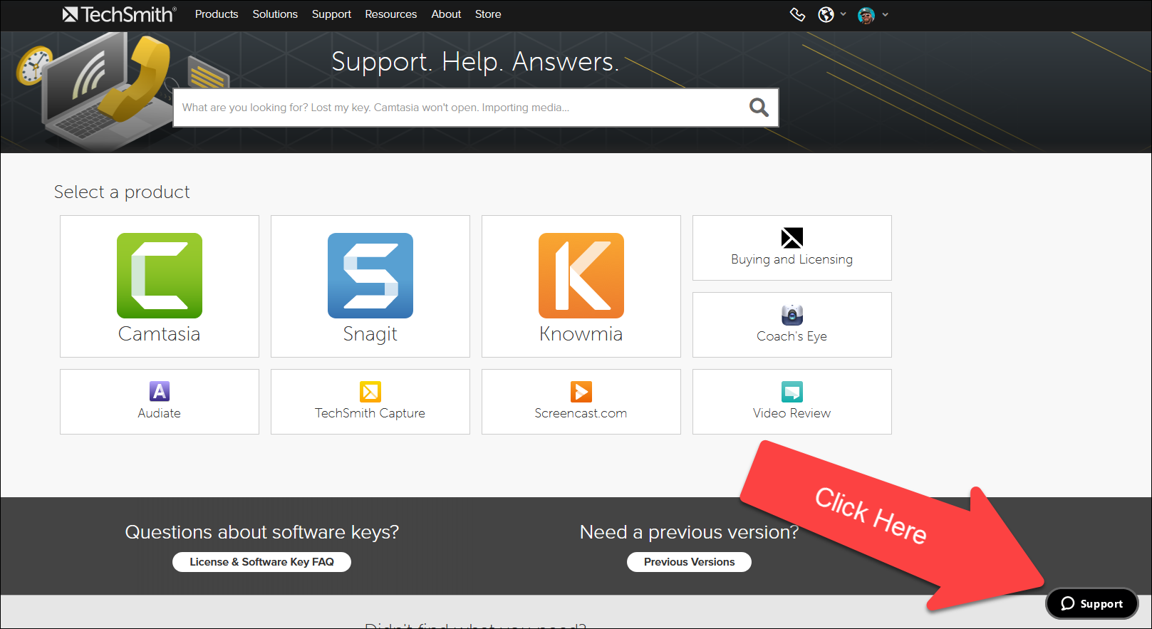Open the Resources menu
This screenshot has height=629, width=1152.
tap(391, 14)
